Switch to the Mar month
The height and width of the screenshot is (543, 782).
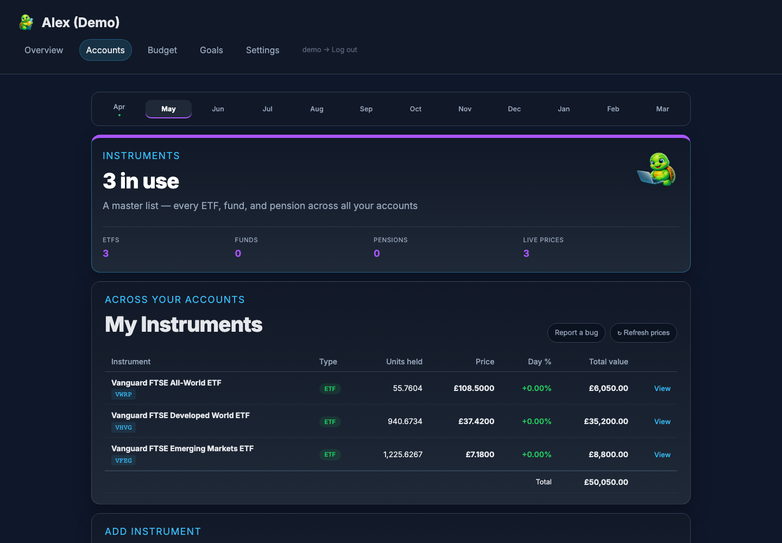[x=663, y=109]
